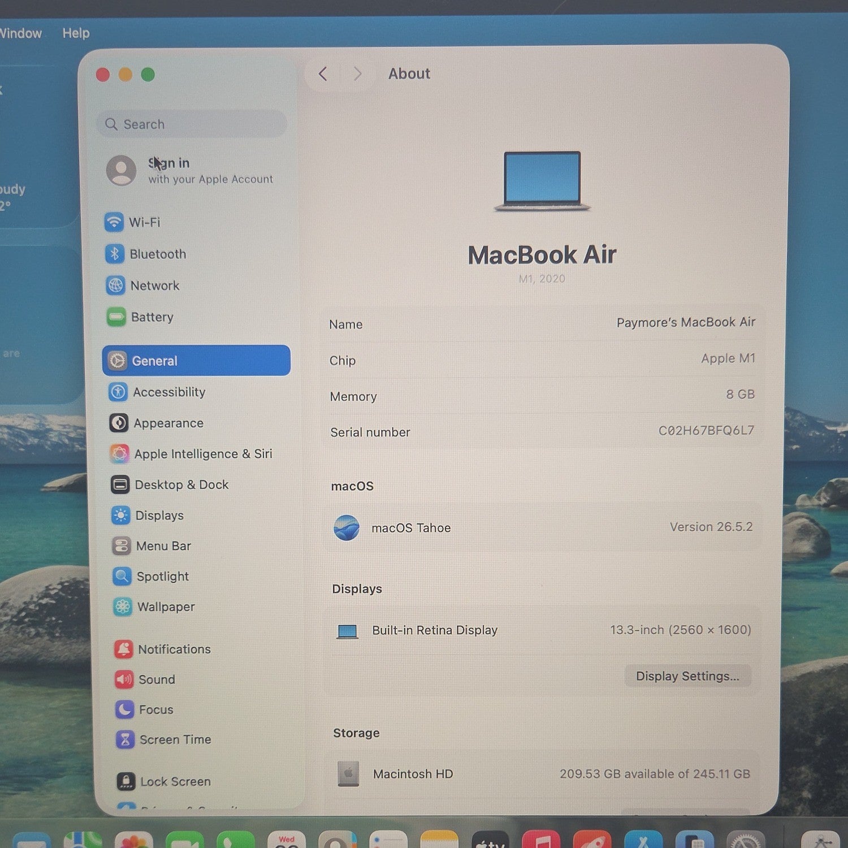Open Wi-Fi settings in the sidebar
The image size is (848, 848).
point(133,222)
